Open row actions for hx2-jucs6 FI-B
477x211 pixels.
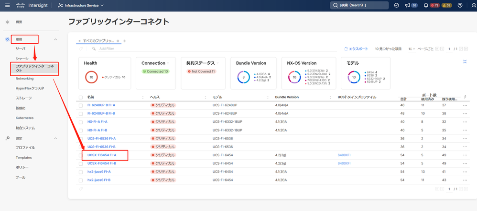(465, 180)
